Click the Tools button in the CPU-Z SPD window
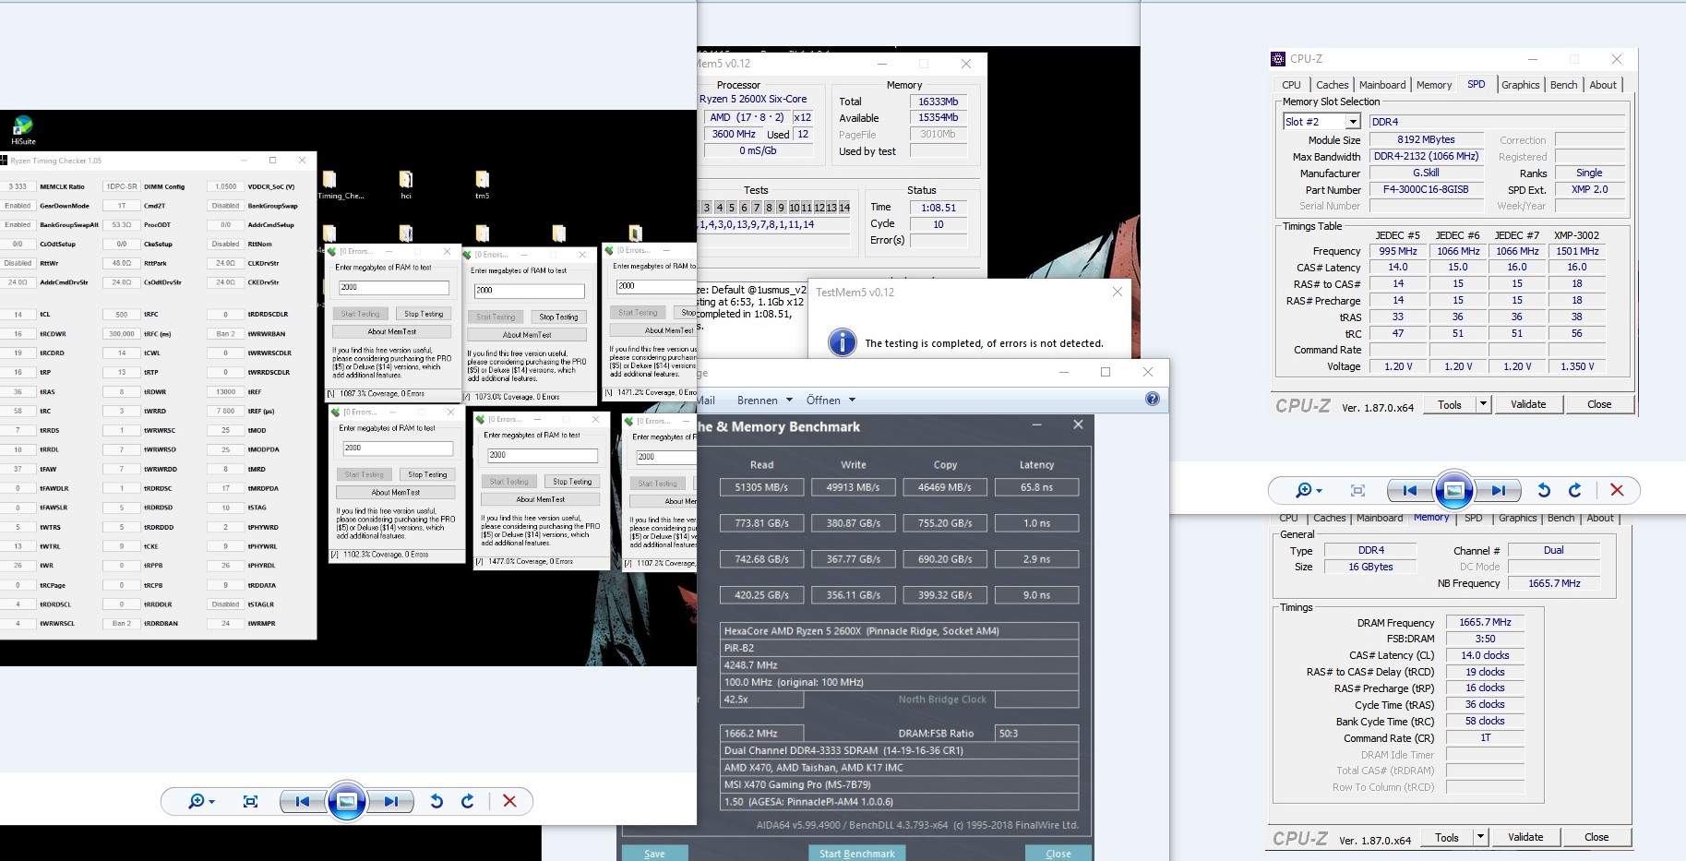This screenshot has height=861, width=1686. click(x=1450, y=404)
